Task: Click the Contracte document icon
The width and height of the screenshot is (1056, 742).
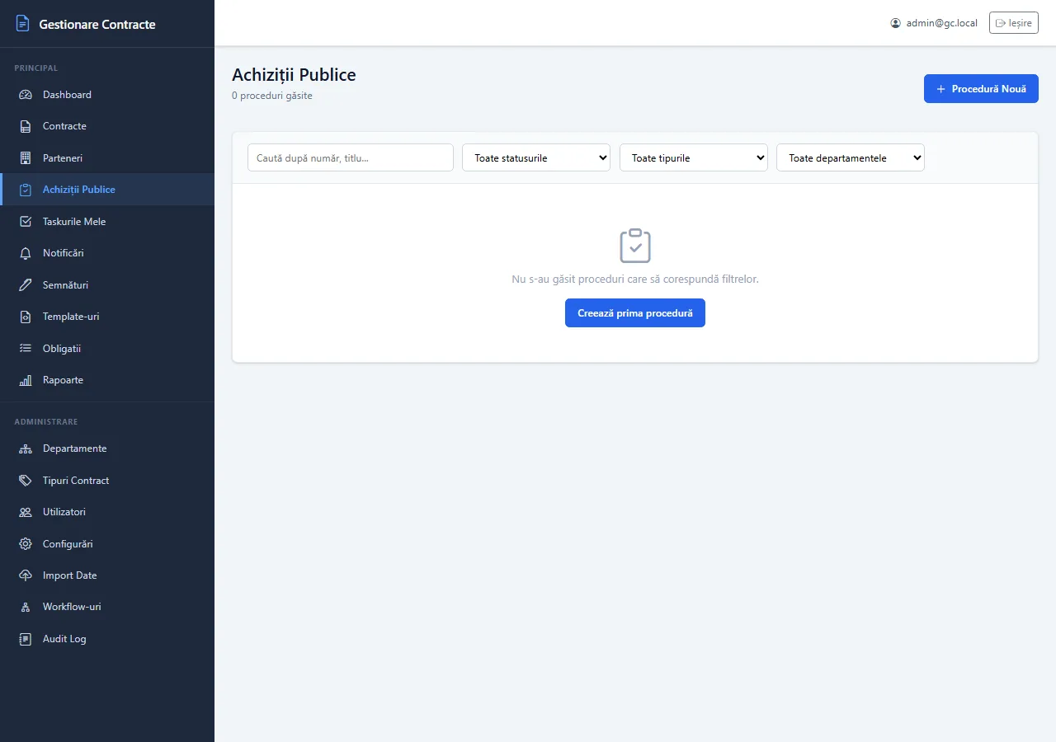Action: click(x=26, y=126)
